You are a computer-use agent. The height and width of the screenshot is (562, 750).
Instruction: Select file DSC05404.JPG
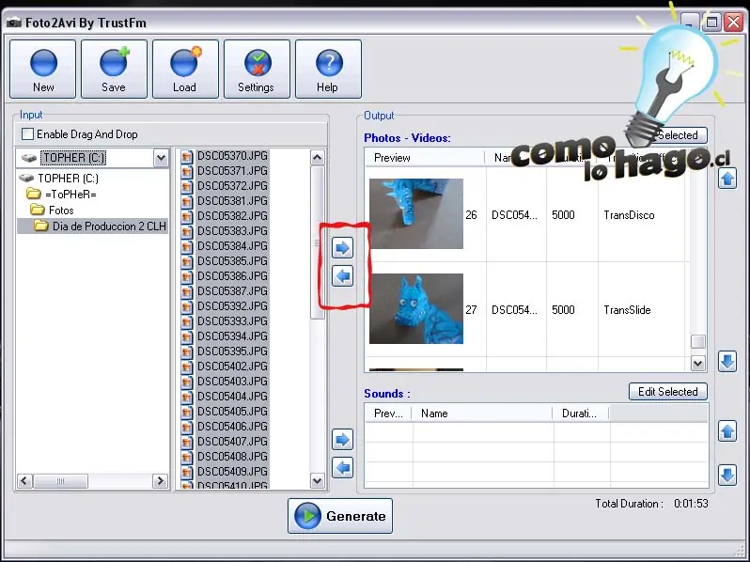232,397
